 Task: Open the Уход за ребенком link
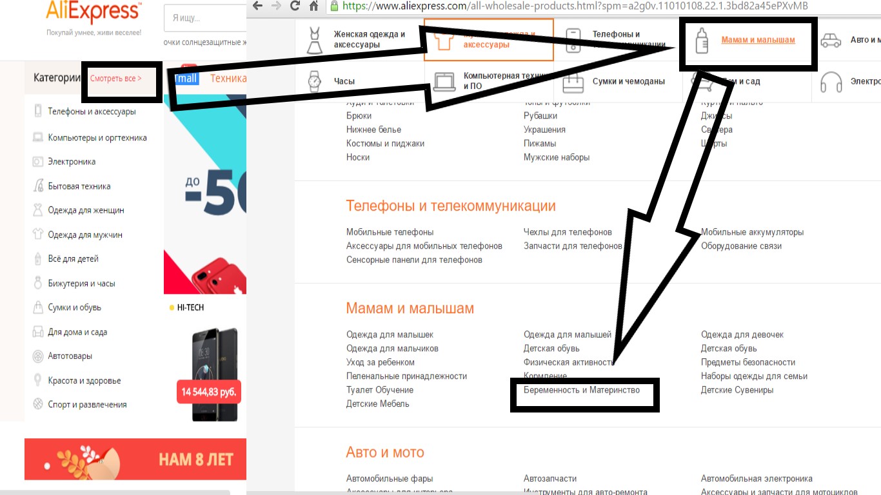click(381, 362)
